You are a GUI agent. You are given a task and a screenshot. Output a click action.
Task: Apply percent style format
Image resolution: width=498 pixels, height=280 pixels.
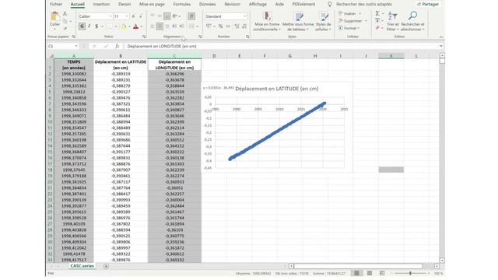(x=220, y=26)
